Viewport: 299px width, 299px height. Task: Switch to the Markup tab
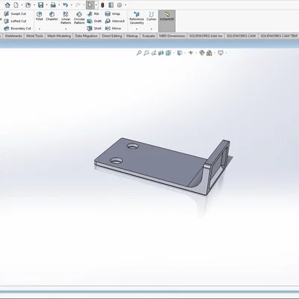click(132, 36)
